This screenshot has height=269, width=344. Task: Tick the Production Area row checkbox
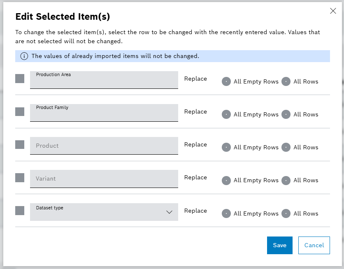[20, 79]
